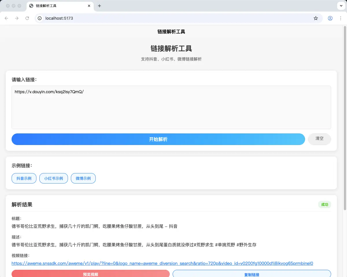Load the 小红书示例 sample link
This screenshot has width=347, height=277.
coord(53,178)
